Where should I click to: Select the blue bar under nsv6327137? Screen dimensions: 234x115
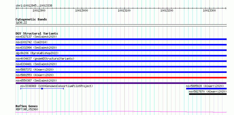click(x=121, y=39)
